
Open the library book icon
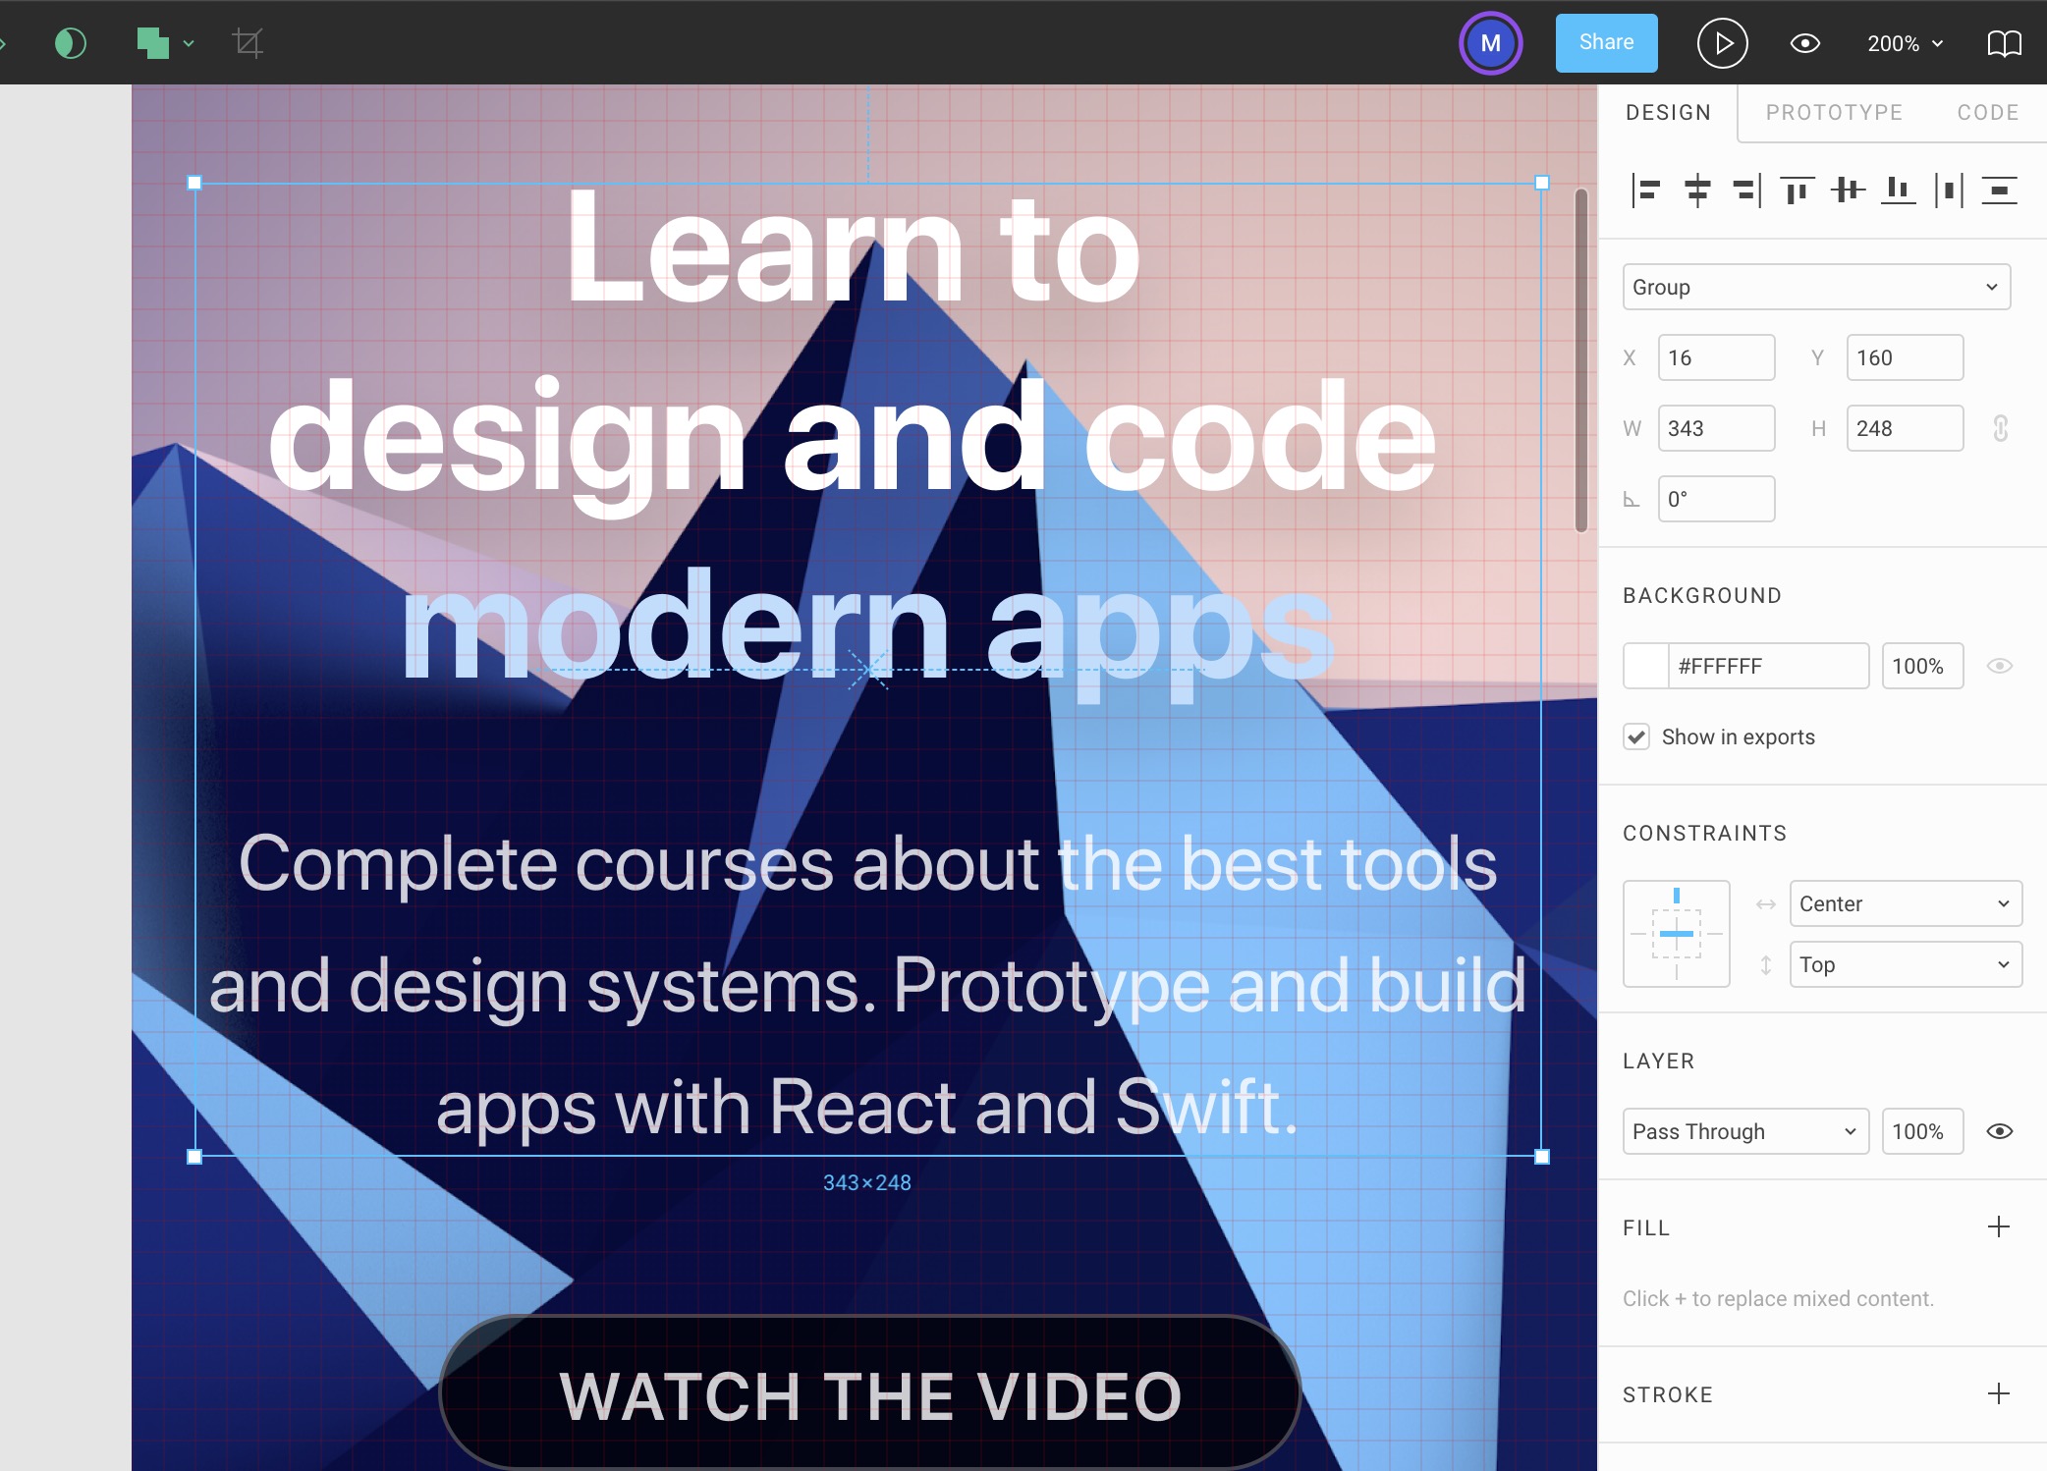pos(2004,43)
